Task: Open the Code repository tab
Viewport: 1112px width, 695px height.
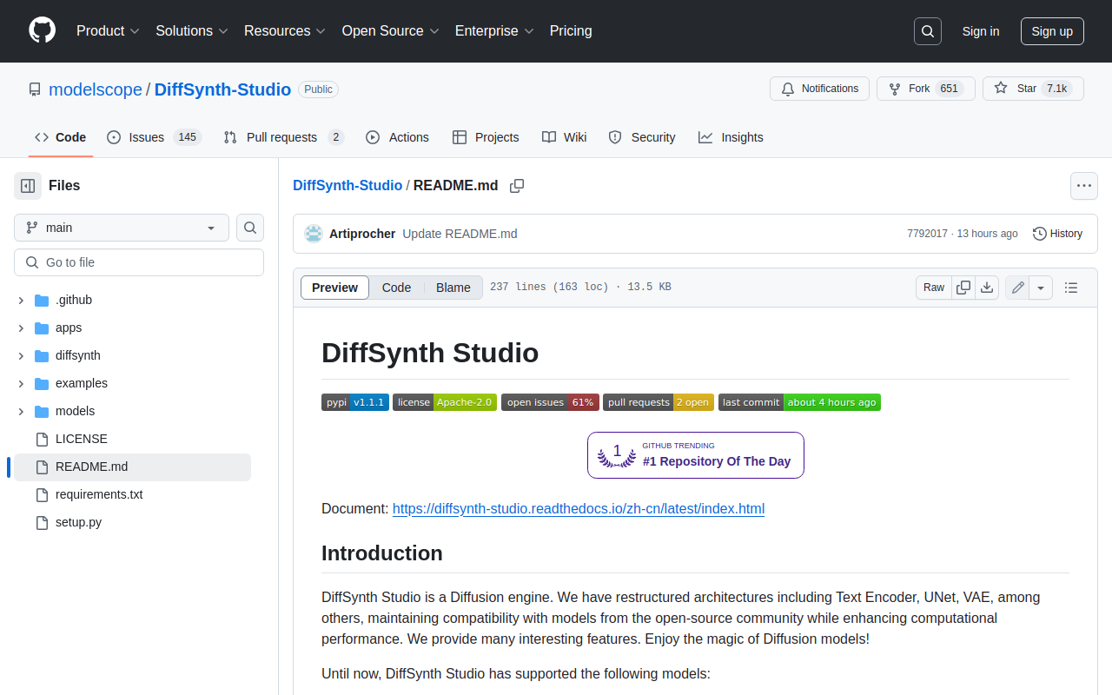Action: click(x=60, y=137)
